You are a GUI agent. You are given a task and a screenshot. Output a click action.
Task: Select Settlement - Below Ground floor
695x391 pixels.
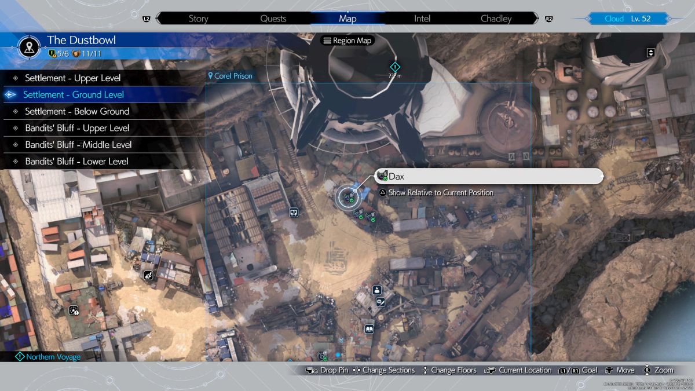coord(76,111)
